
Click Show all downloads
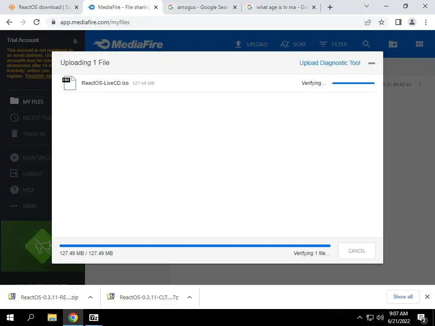[403, 297]
